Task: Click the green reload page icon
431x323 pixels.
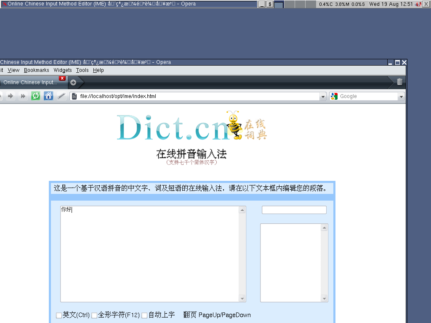Action: [x=35, y=96]
